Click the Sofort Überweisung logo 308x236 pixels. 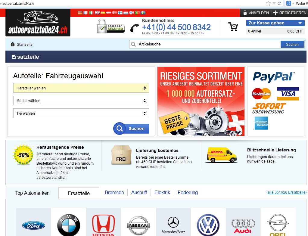(x=269, y=108)
